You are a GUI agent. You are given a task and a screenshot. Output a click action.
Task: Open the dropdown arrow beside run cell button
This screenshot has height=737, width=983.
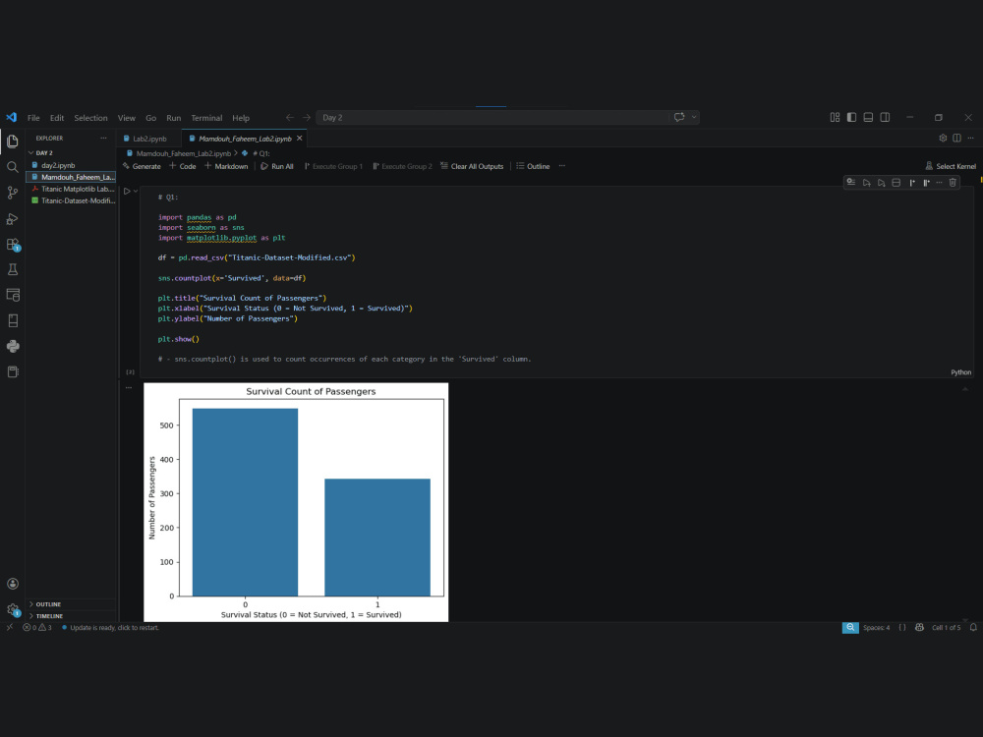click(x=136, y=192)
